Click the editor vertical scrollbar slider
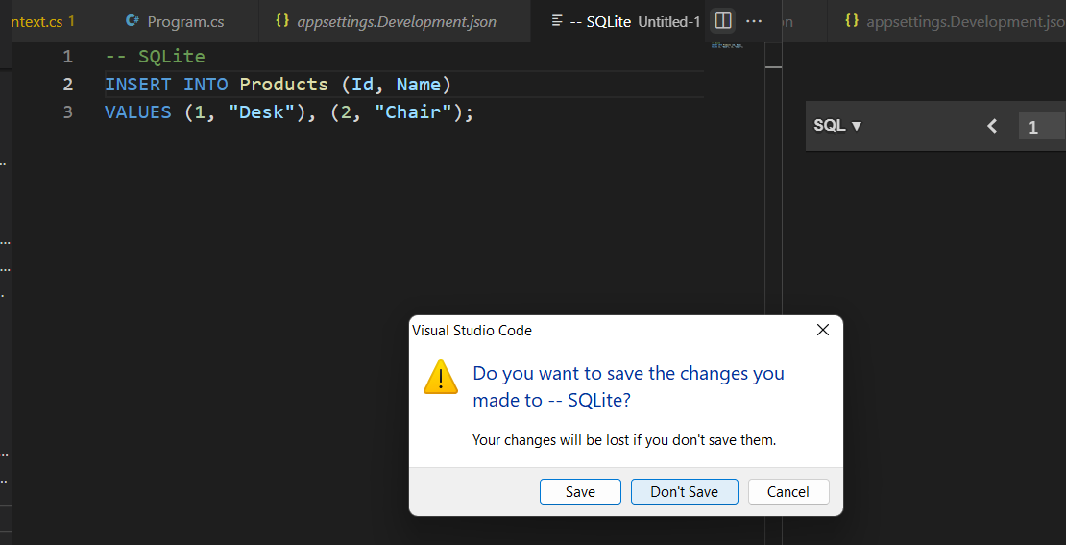The width and height of the screenshot is (1066, 545). tap(774, 55)
